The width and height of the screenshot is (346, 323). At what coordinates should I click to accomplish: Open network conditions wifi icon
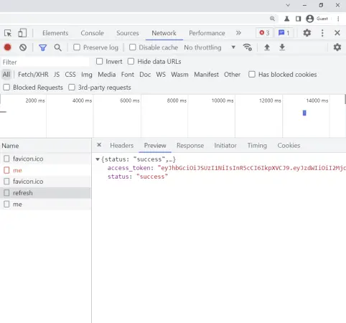click(248, 47)
